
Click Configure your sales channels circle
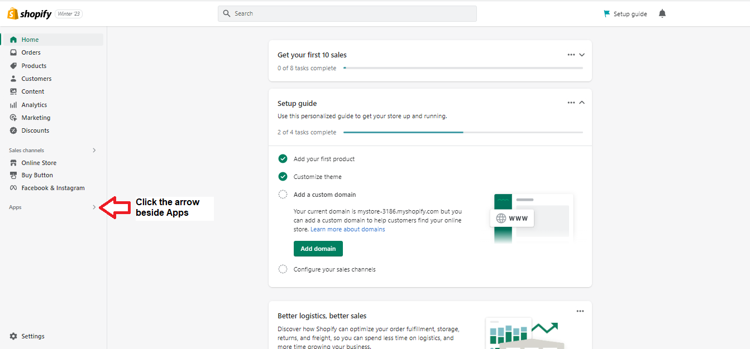283,269
